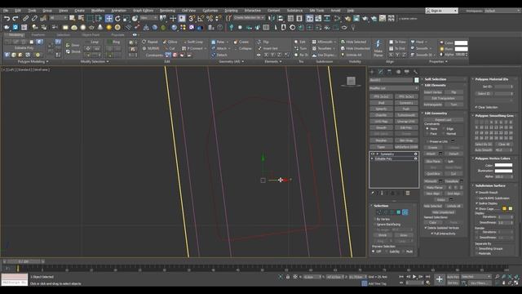
Task: Click the Pin Stack icon
Action: (373, 193)
